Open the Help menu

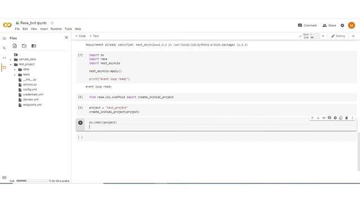(78, 29)
